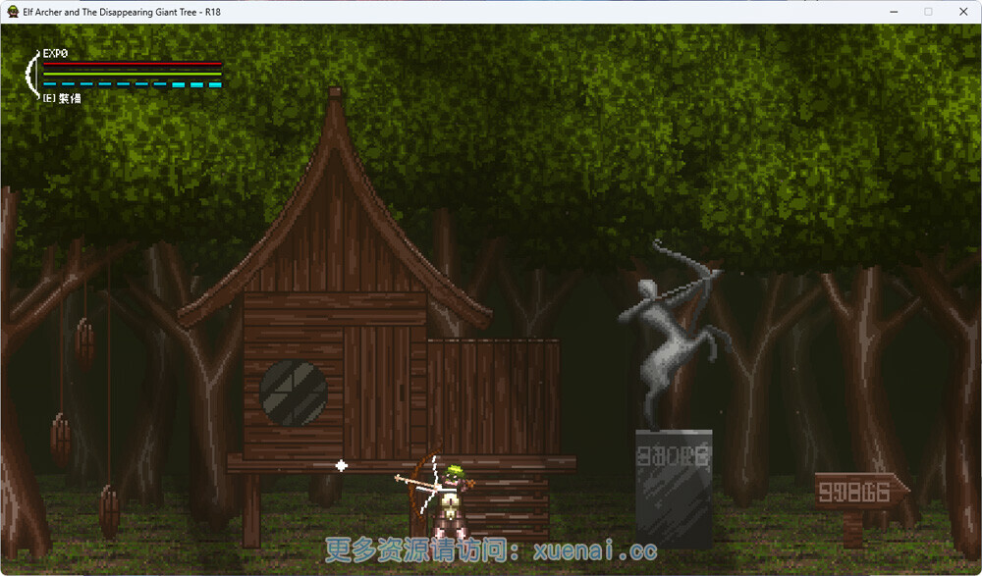Click the white crosshair aiming cursor
The height and width of the screenshot is (576, 982).
[341, 465]
